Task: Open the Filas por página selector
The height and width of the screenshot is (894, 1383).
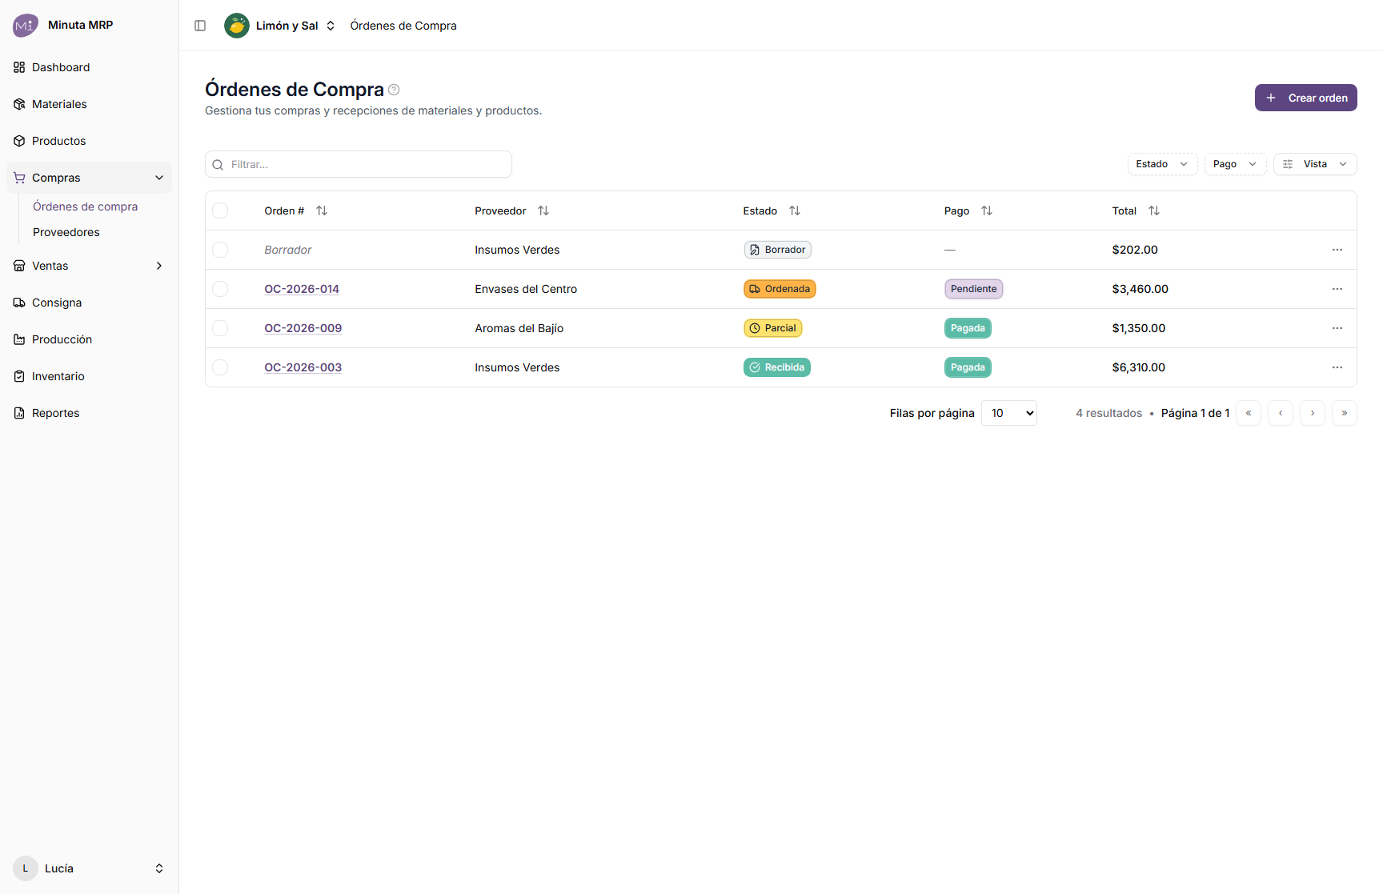Action: [1008, 413]
